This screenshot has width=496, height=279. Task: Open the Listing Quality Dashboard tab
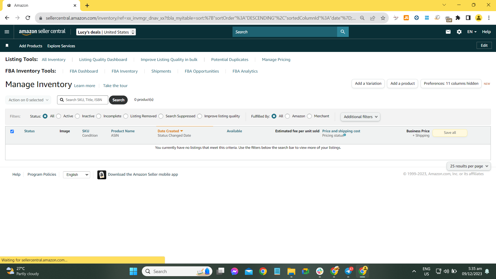click(x=103, y=60)
